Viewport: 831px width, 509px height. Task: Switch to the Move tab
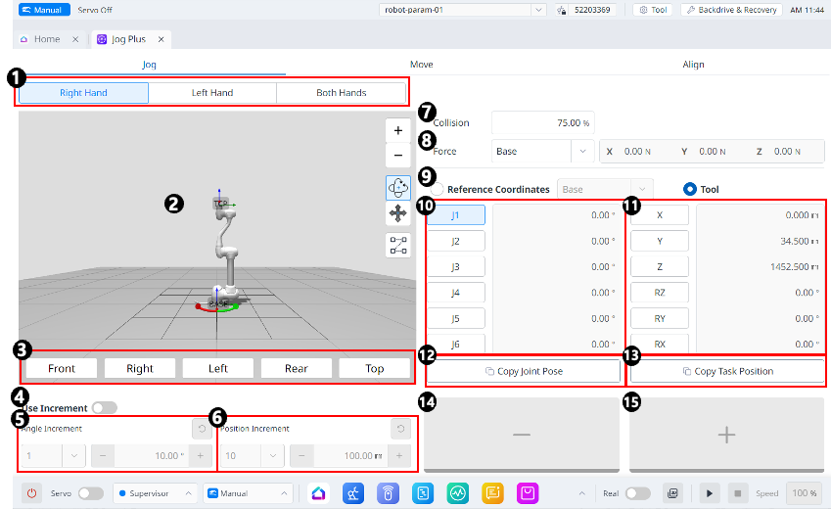422,65
